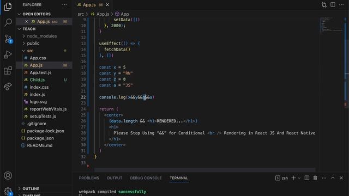The image size is (349, 196).
Task: Click line number 22 in gutter
Action: coord(83,97)
